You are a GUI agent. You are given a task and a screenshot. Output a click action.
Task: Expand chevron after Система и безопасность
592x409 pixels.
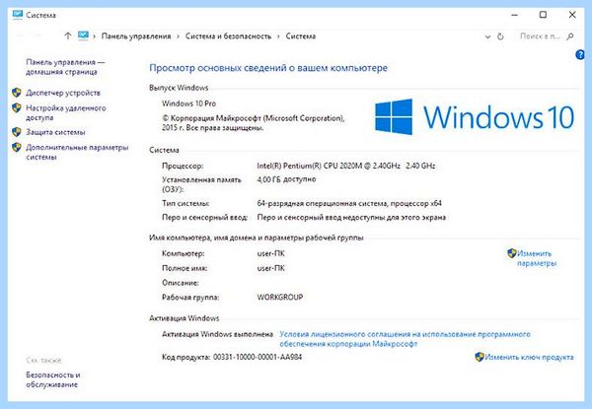tap(278, 36)
